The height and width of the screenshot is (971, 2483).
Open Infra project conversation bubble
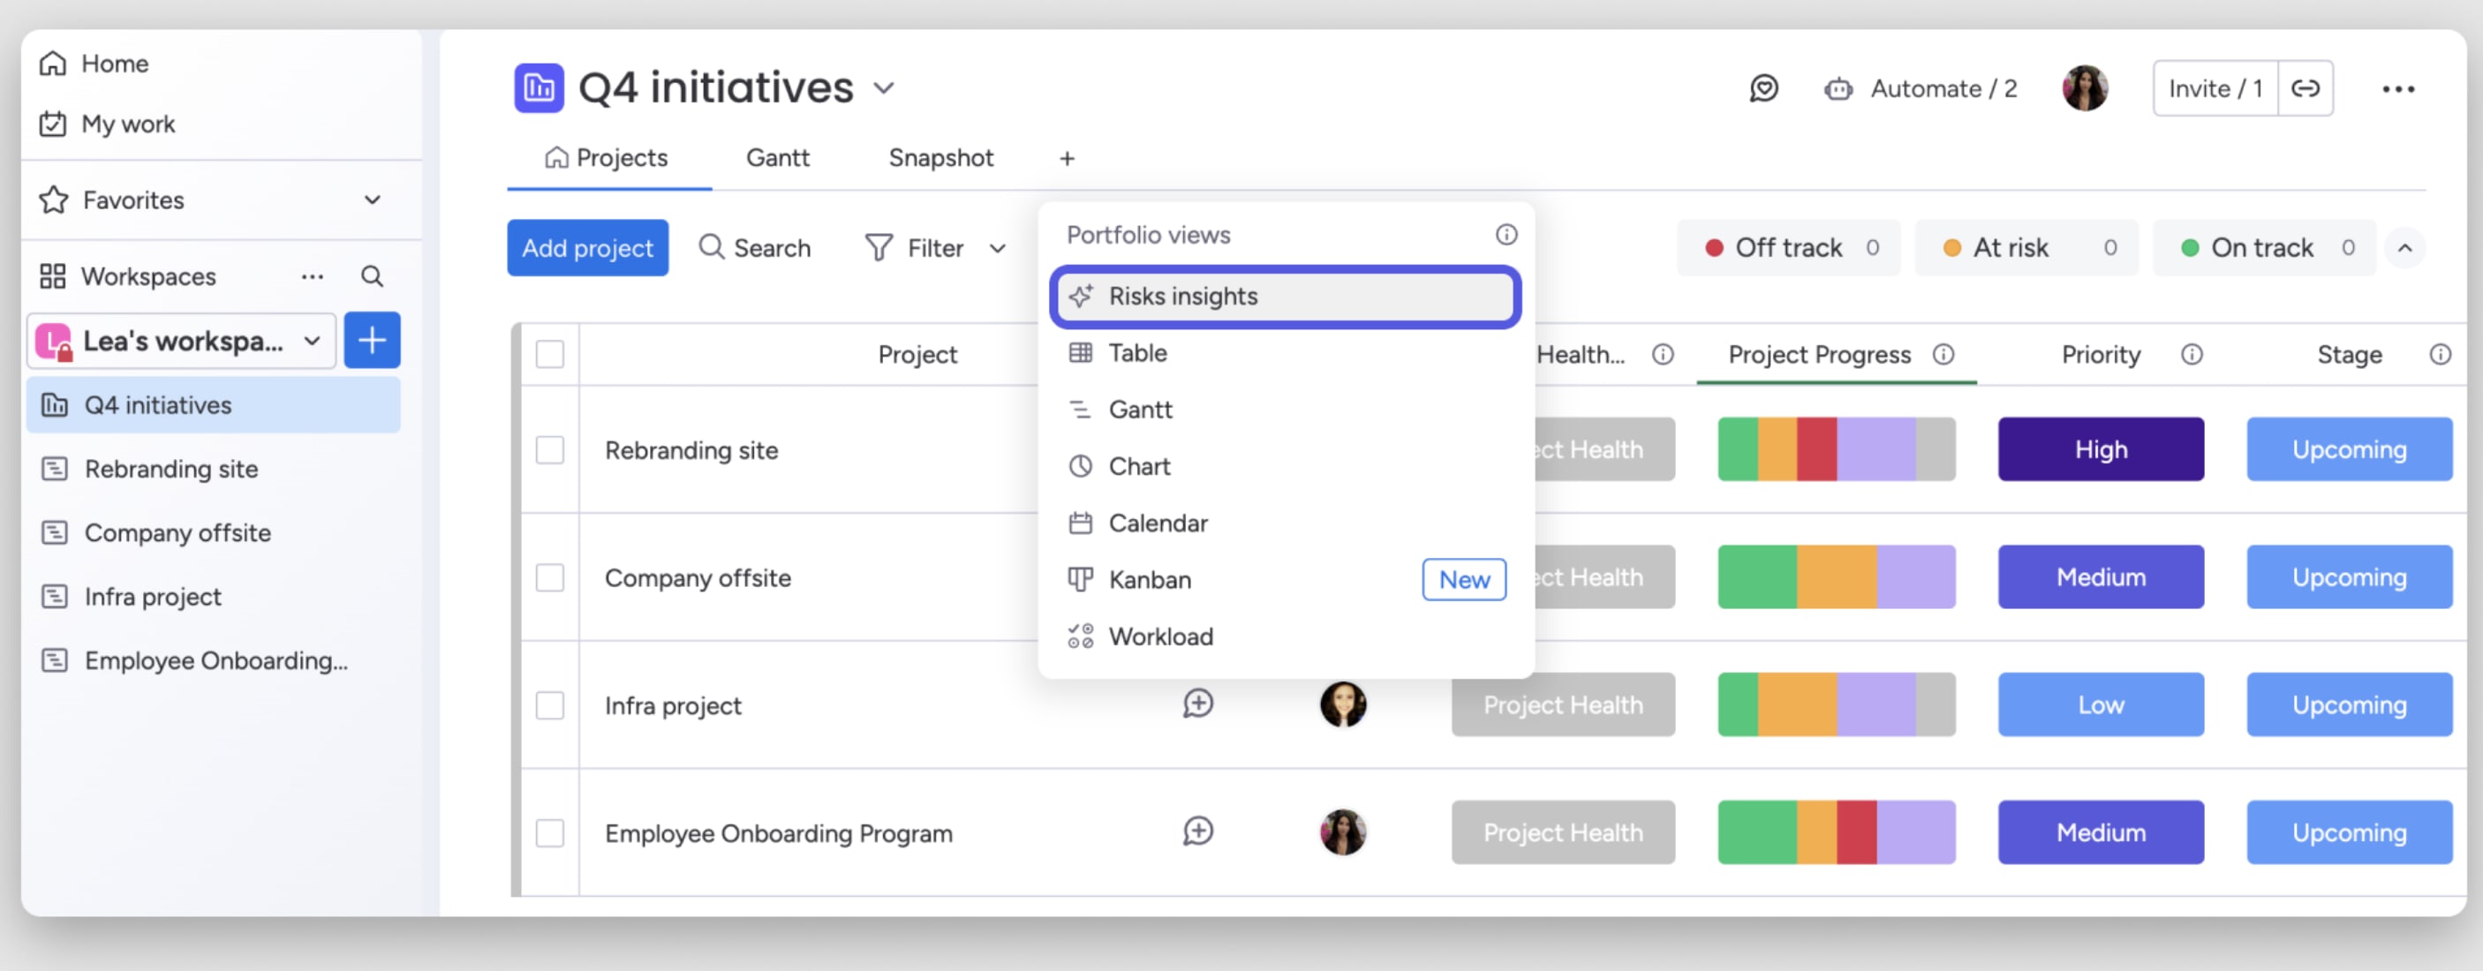(x=1198, y=704)
